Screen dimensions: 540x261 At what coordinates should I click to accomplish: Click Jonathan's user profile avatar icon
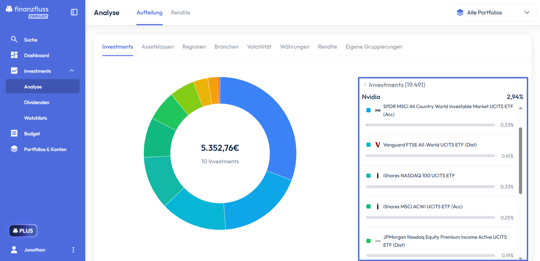tap(14, 250)
